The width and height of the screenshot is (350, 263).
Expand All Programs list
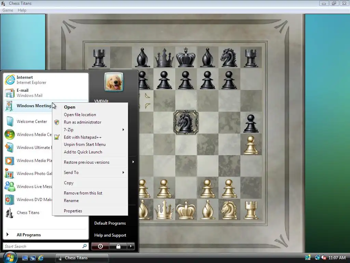(x=46, y=235)
